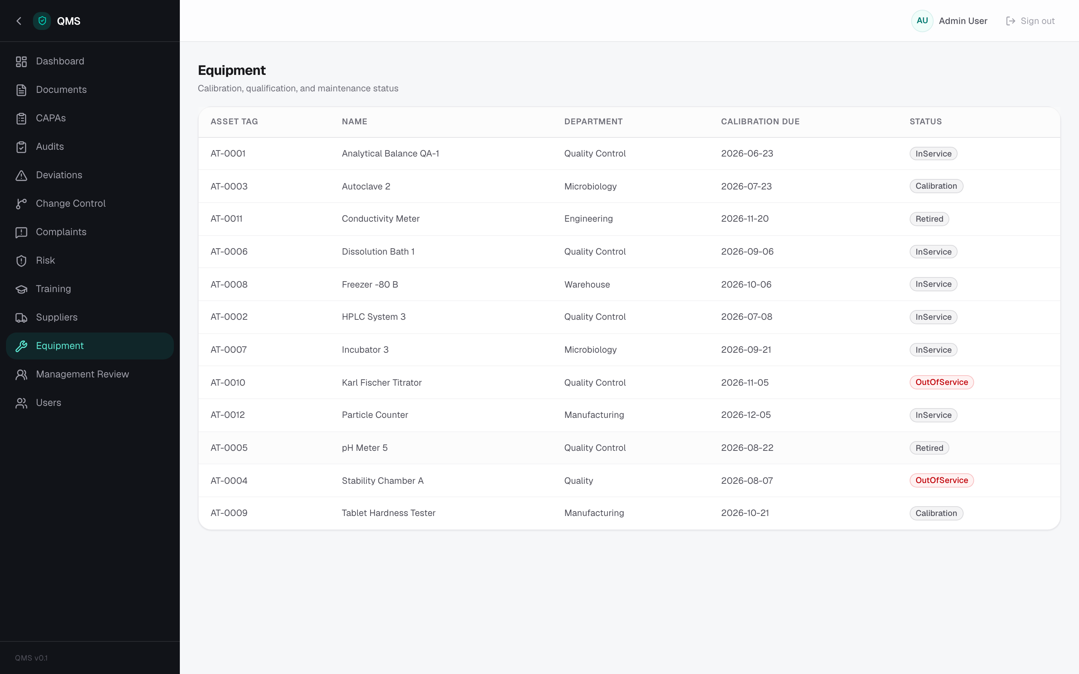The height and width of the screenshot is (674, 1079).
Task: Click the QMS shield logo icon
Action: 42,21
